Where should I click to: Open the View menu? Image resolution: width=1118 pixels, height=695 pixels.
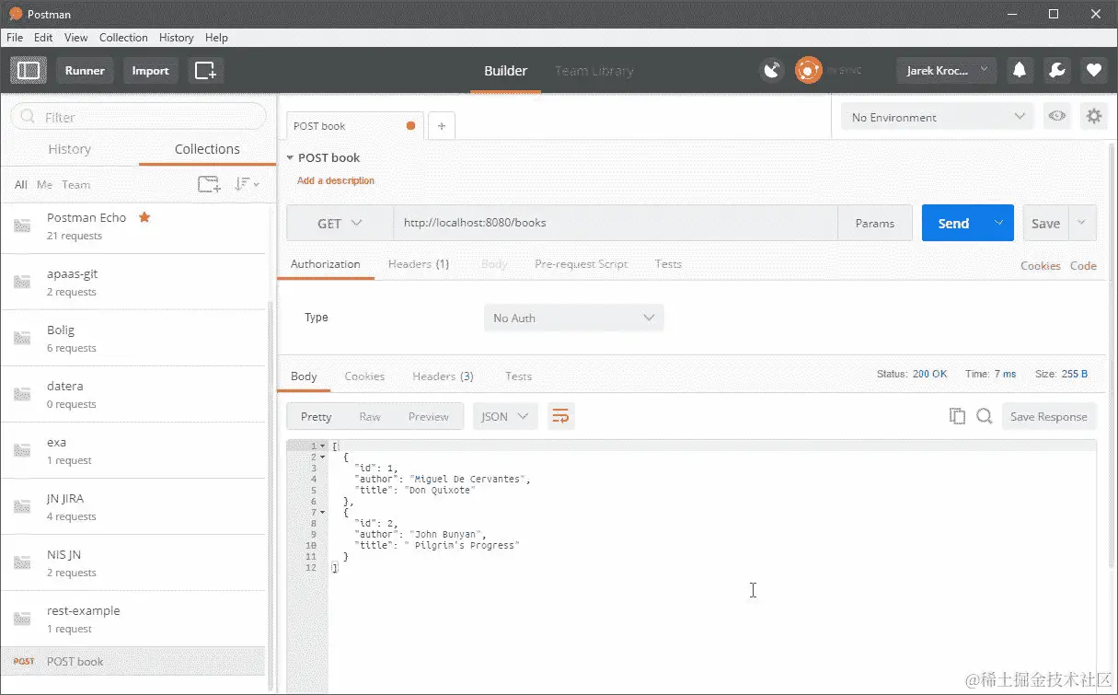(76, 38)
